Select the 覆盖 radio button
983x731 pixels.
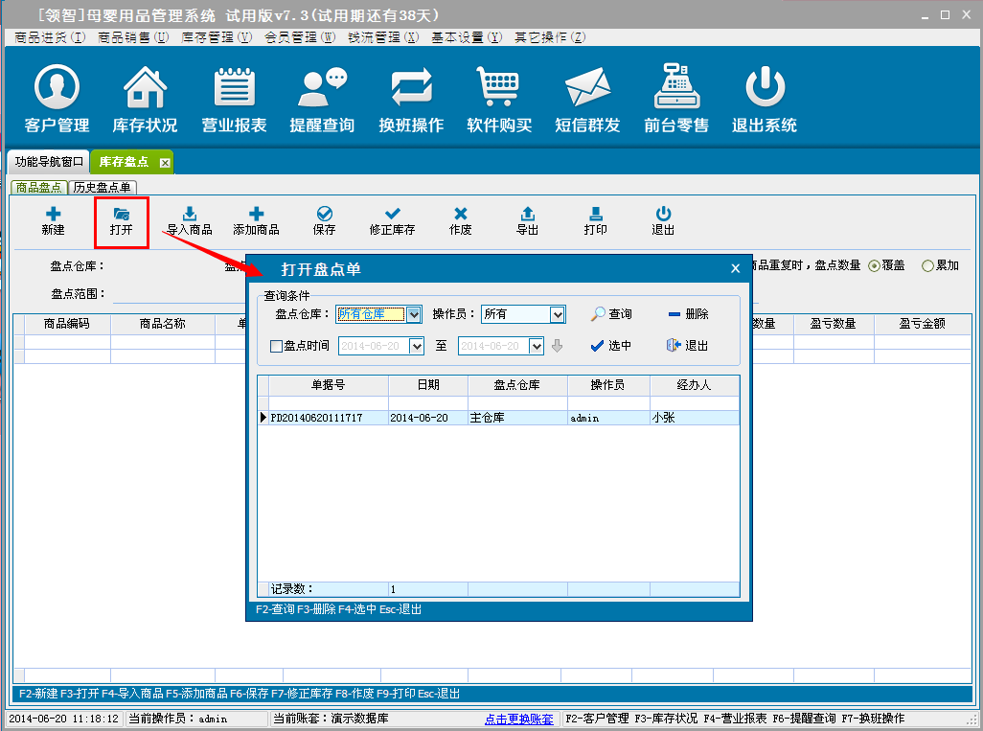pyautogui.click(x=874, y=266)
